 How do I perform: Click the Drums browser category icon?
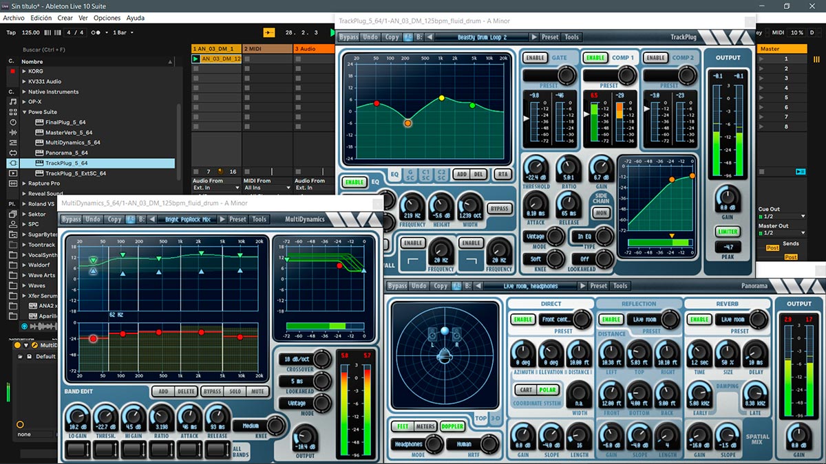pyautogui.click(x=13, y=112)
